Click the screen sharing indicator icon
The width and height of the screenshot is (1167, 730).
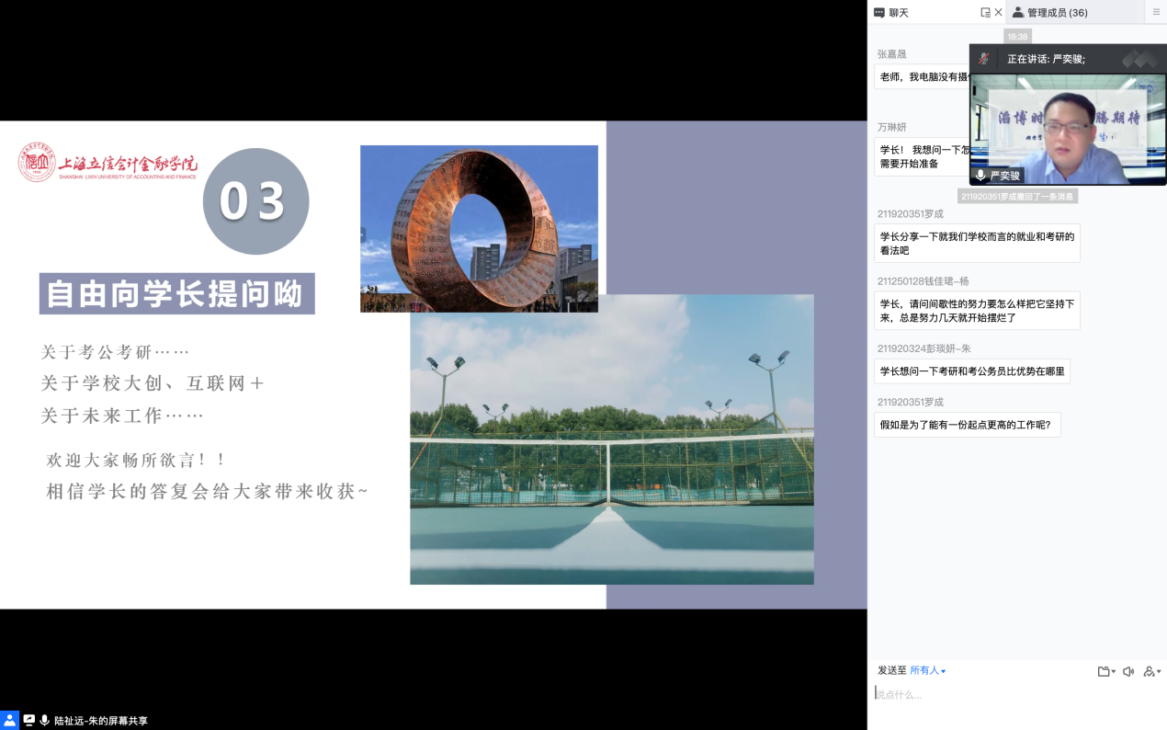[x=28, y=720]
